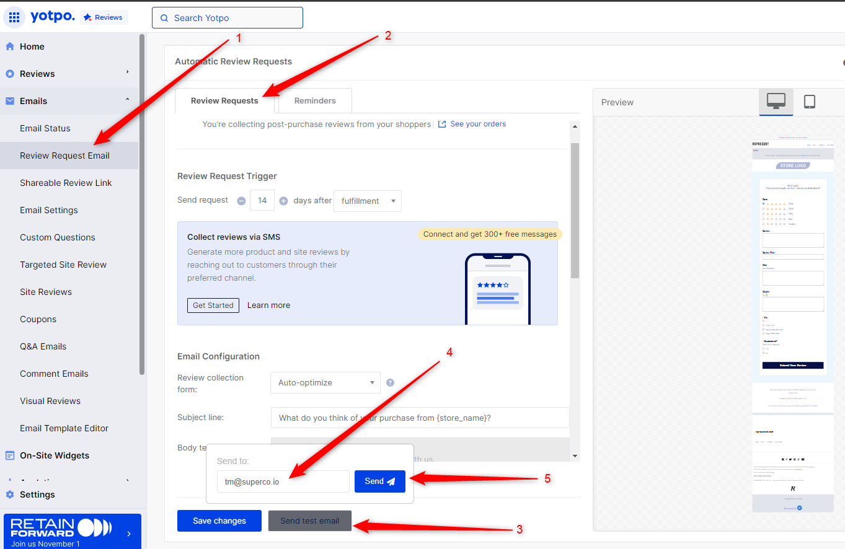Select Review Request Email in the sidebar
This screenshot has width=845, height=549.
pyautogui.click(x=69, y=156)
